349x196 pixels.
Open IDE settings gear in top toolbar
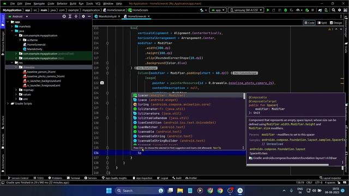point(339,10)
